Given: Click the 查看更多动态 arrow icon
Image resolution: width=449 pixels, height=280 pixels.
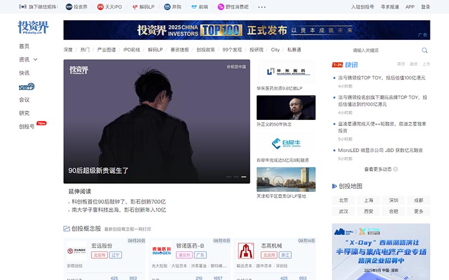Looking at the screenshot, I should pos(396,169).
